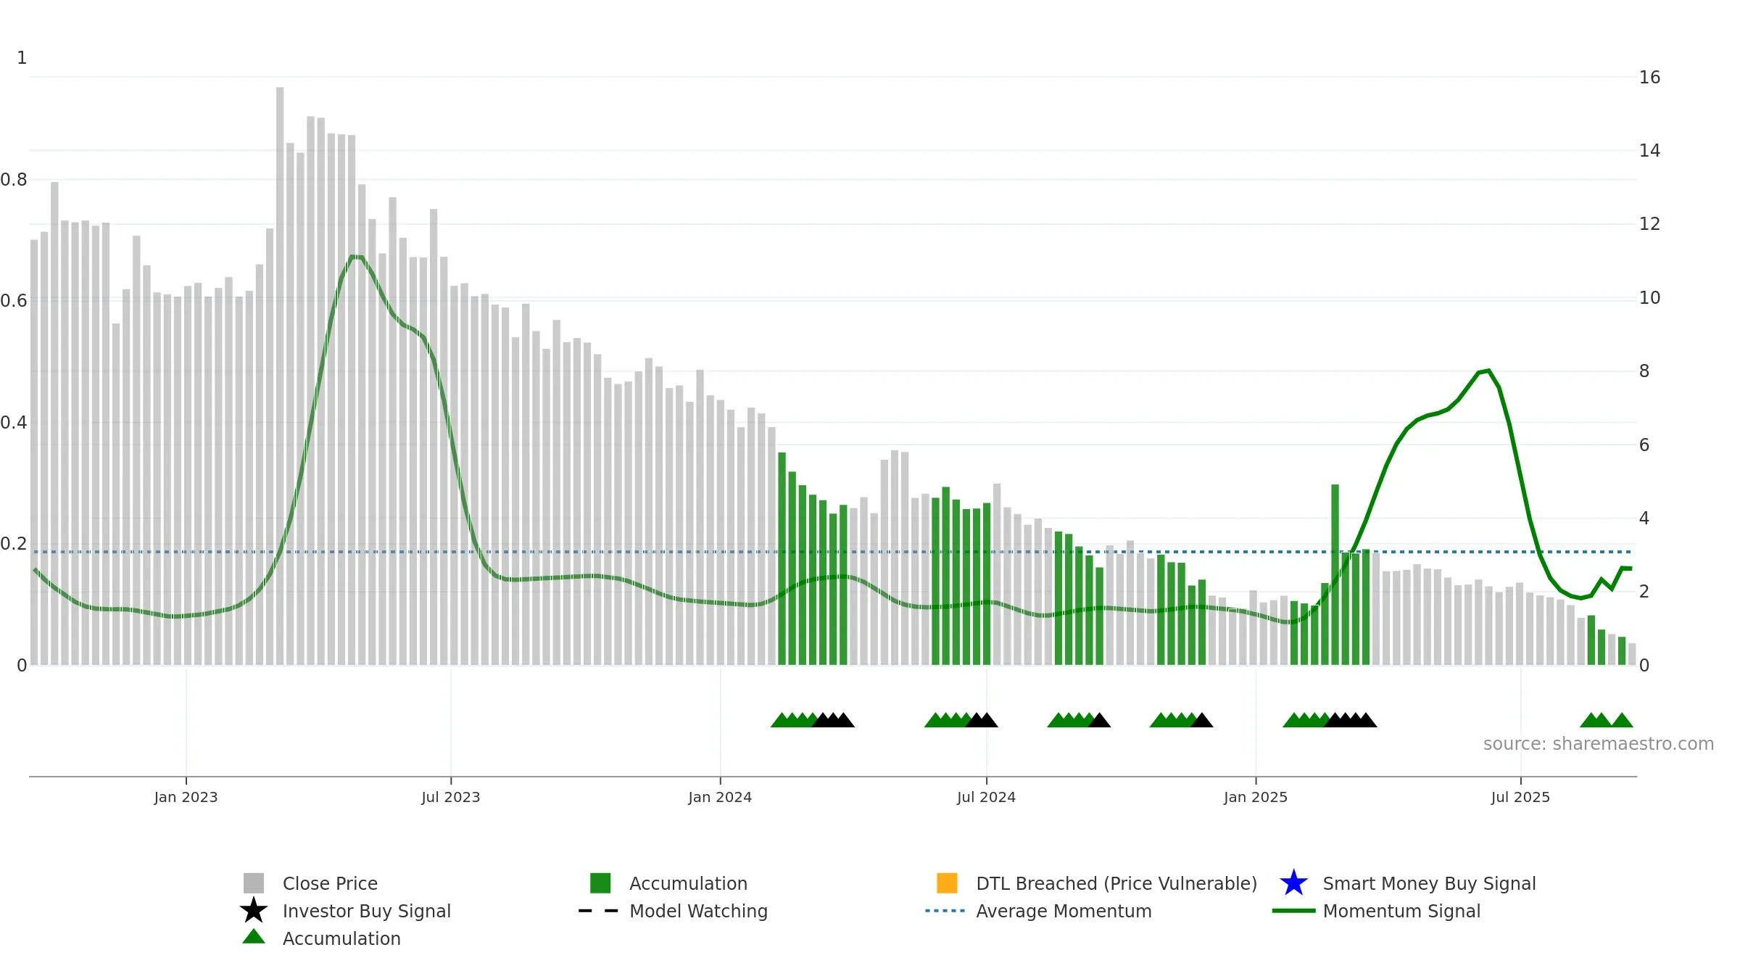This screenshot has width=1740, height=979.
Task: Click the green Accumulation triangle legend icon
Action: [254, 937]
